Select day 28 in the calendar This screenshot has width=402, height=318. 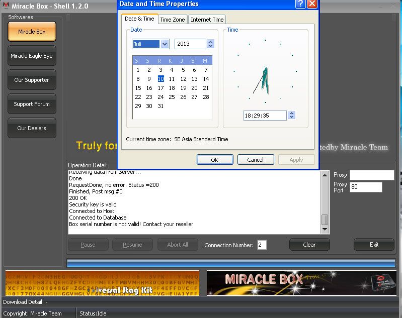[206, 97]
